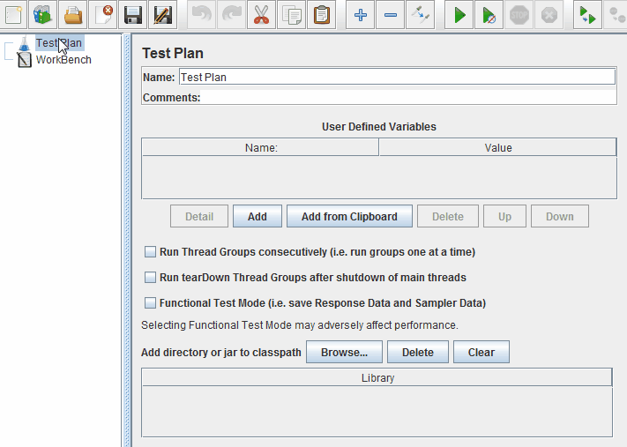
Task: Click the Add variable button
Action: click(257, 217)
